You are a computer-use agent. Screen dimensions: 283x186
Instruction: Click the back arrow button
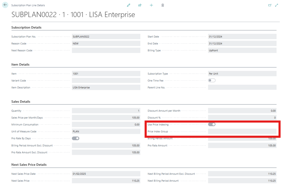[5, 5]
